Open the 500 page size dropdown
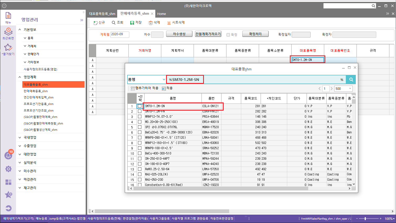This screenshot has width=396, height=223. tap(350, 89)
